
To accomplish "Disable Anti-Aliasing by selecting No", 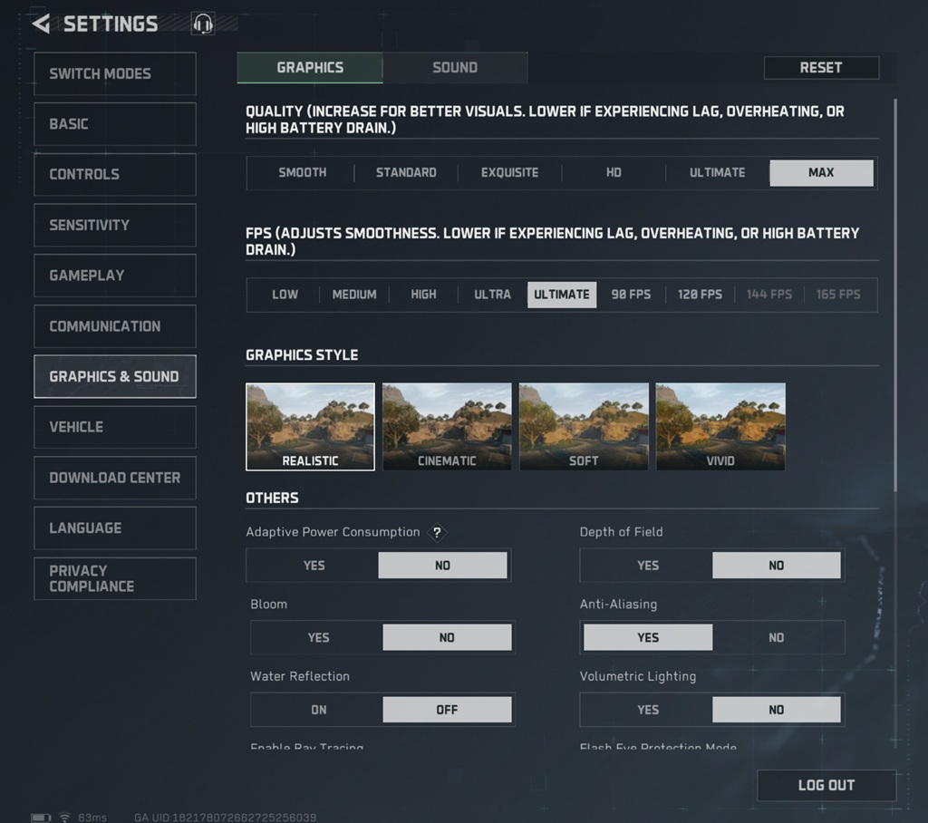I will coord(777,637).
